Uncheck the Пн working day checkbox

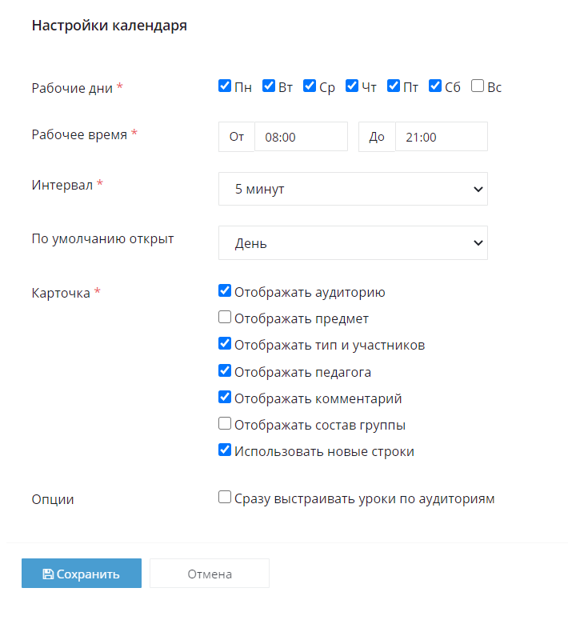[225, 86]
